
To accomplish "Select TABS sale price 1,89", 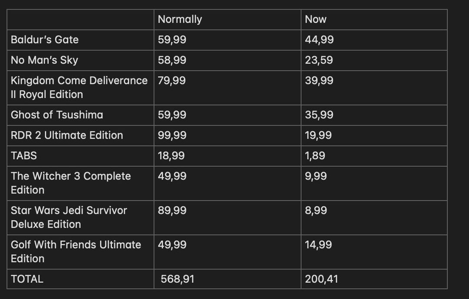I will coord(315,156).
